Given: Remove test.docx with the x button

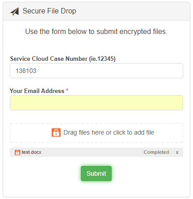Looking at the screenshot, I should [x=177, y=152].
